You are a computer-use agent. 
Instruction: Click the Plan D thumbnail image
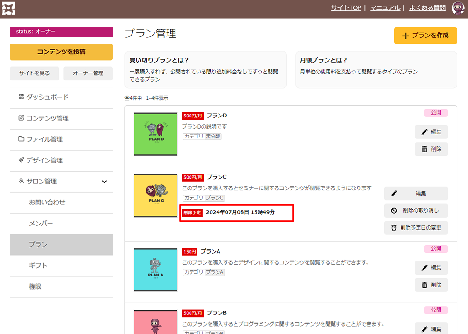click(x=155, y=134)
